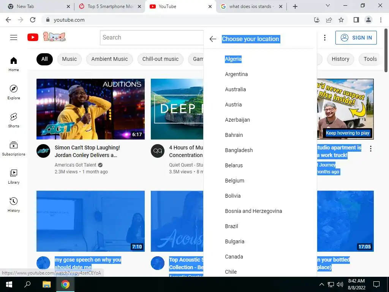Select the Tools filter chip

[x=370, y=59]
